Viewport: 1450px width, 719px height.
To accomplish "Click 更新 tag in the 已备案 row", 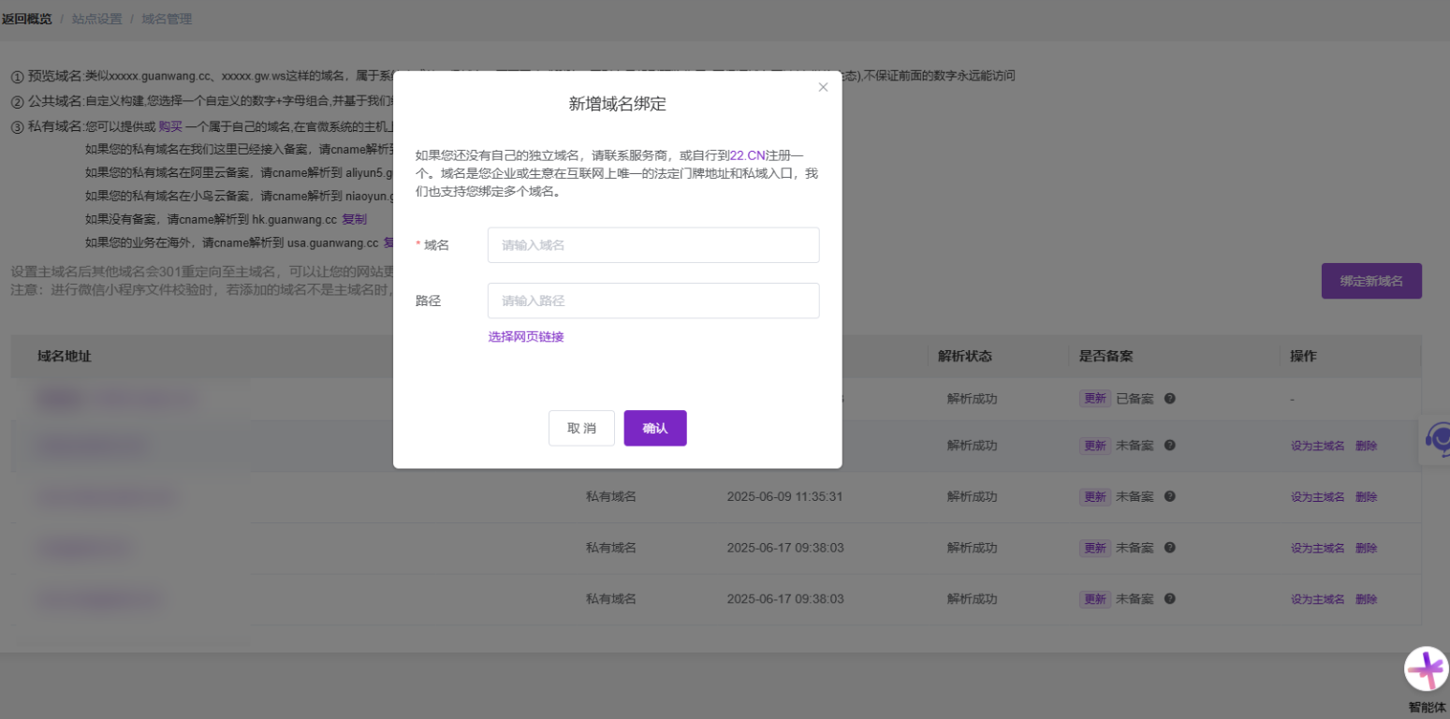I will pyautogui.click(x=1095, y=399).
